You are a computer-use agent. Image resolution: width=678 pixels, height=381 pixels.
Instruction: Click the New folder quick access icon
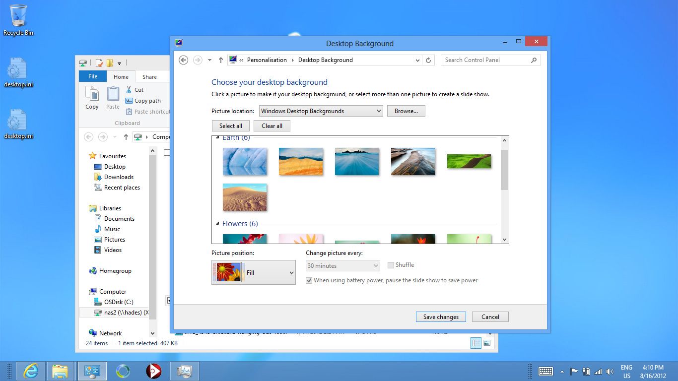(x=110, y=63)
